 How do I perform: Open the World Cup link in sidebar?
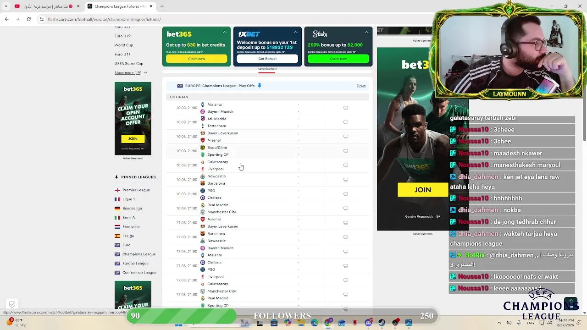124,45
